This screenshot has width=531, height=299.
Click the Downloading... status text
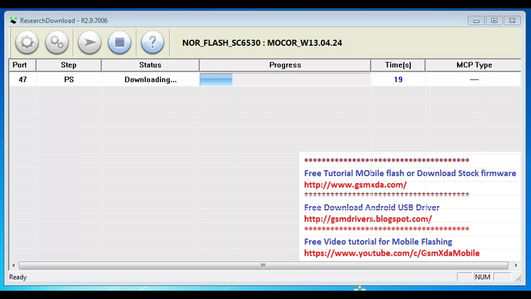click(x=151, y=79)
